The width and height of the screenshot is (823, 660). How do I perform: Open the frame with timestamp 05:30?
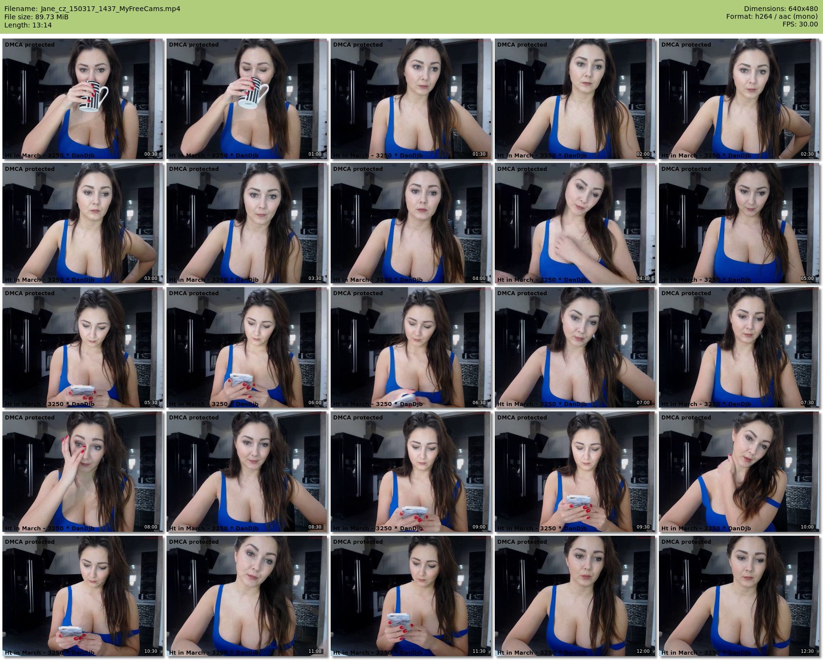pos(82,347)
